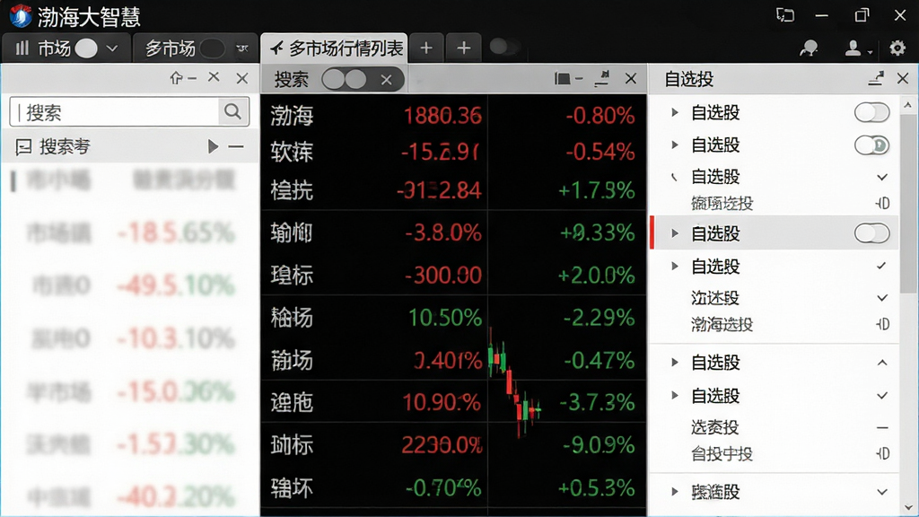Click the up-arrow home icon in left panel header
Screen dimensions: 919x517
tap(177, 77)
